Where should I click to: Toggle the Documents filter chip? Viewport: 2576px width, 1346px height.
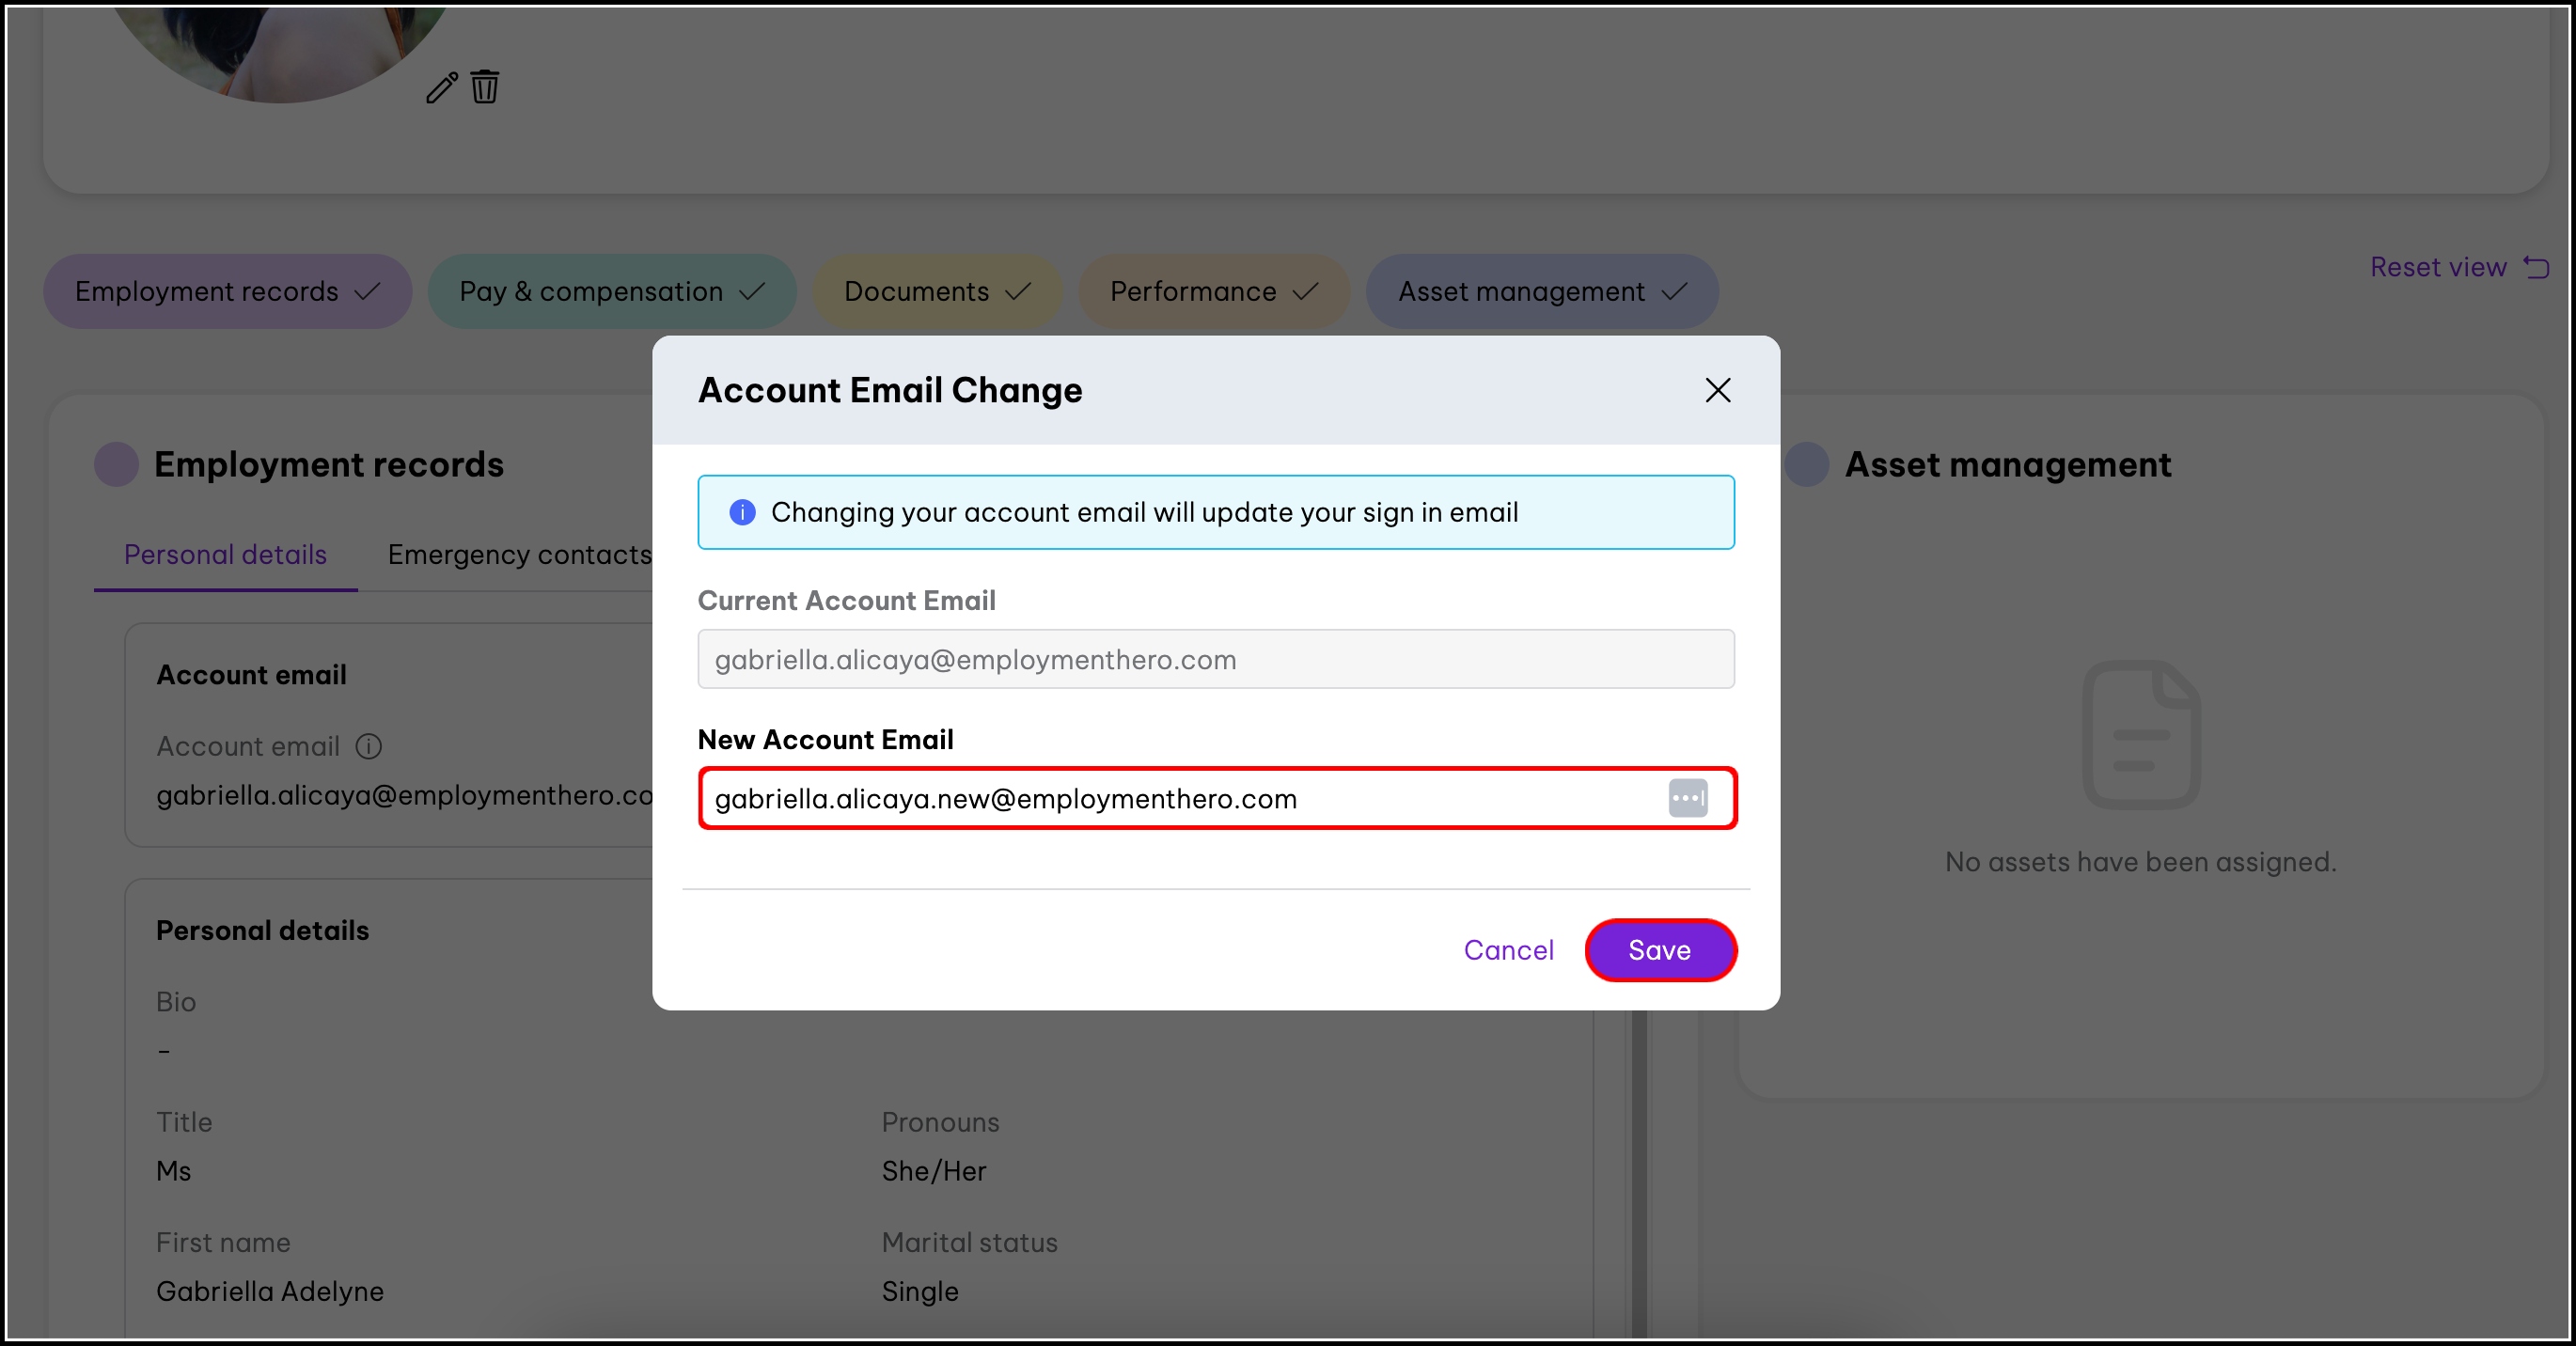(x=936, y=291)
